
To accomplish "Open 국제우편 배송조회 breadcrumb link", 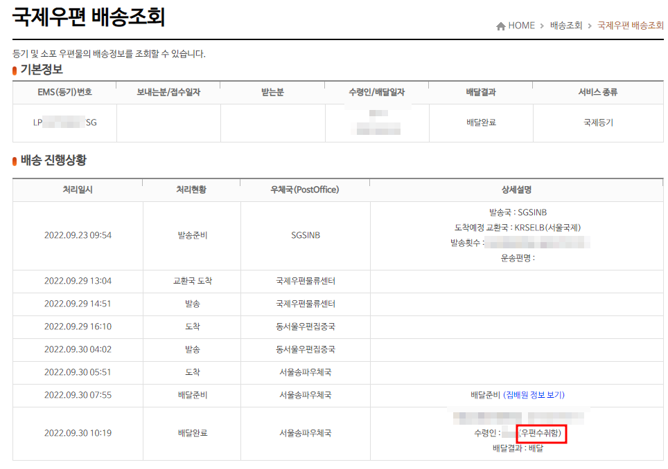I will [630, 26].
